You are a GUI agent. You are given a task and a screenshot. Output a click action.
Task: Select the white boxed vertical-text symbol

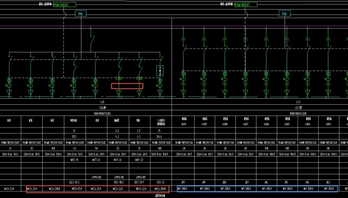coord(160,71)
